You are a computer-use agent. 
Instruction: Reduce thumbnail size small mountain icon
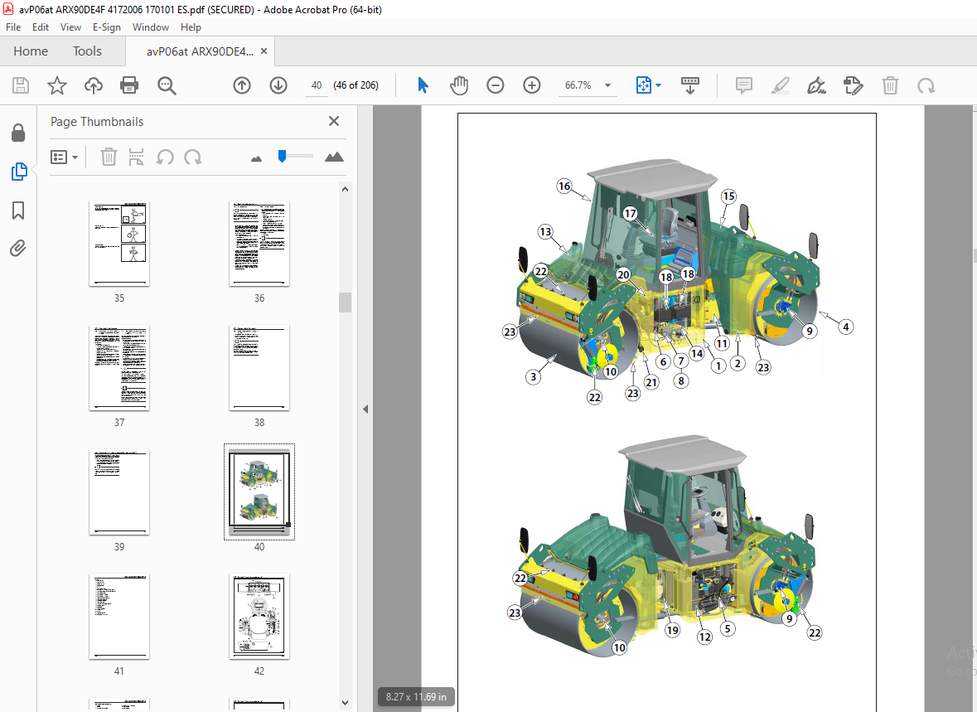[x=256, y=158]
